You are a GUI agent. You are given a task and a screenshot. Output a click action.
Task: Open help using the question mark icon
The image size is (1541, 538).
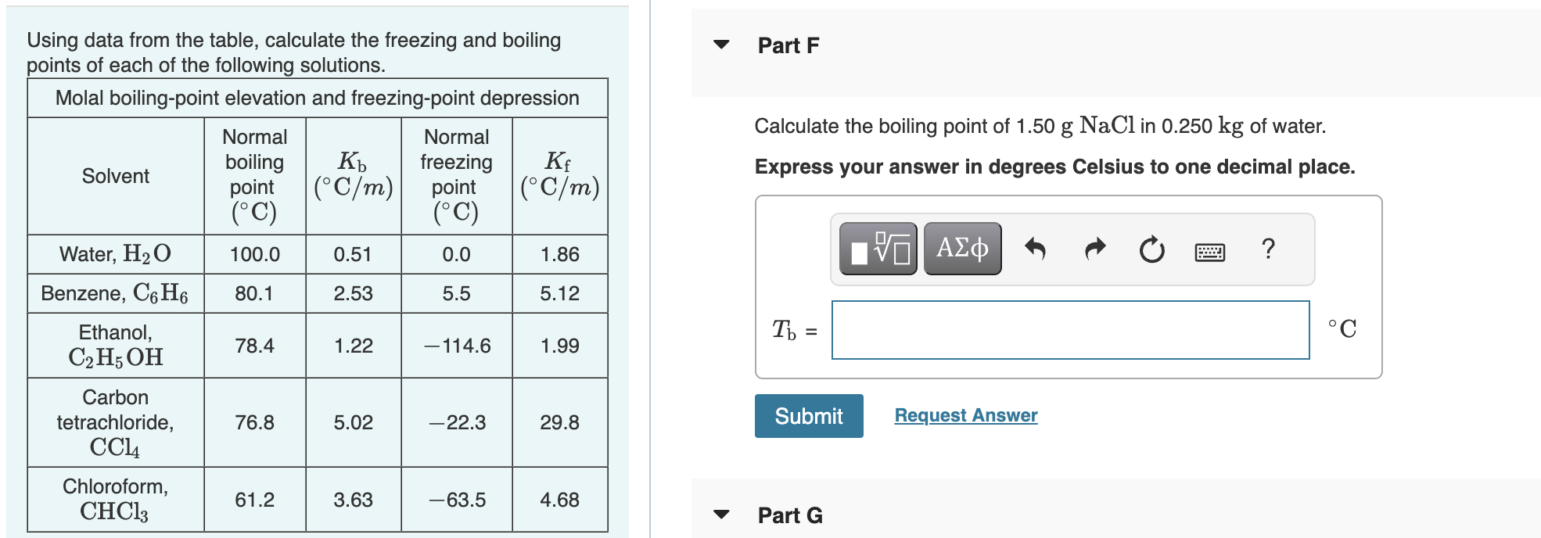click(x=1267, y=249)
